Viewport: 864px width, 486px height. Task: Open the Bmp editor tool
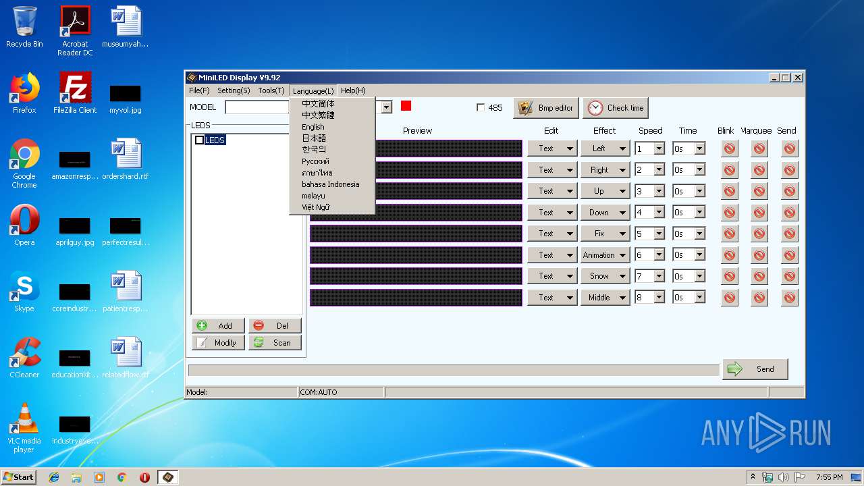(x=545, y=108)
